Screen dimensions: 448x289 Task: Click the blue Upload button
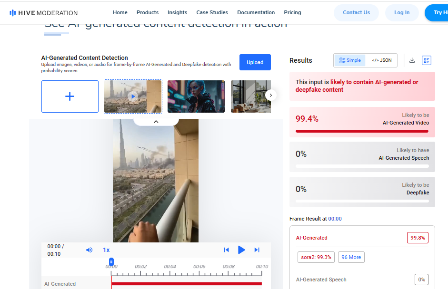255,62
